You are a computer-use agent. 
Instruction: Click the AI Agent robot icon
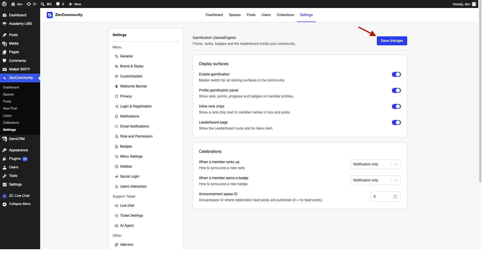[x=116, y=226]
